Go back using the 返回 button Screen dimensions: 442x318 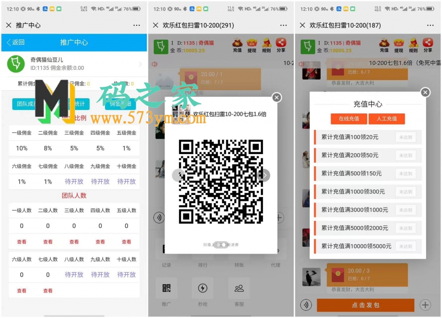coord(16,42)
